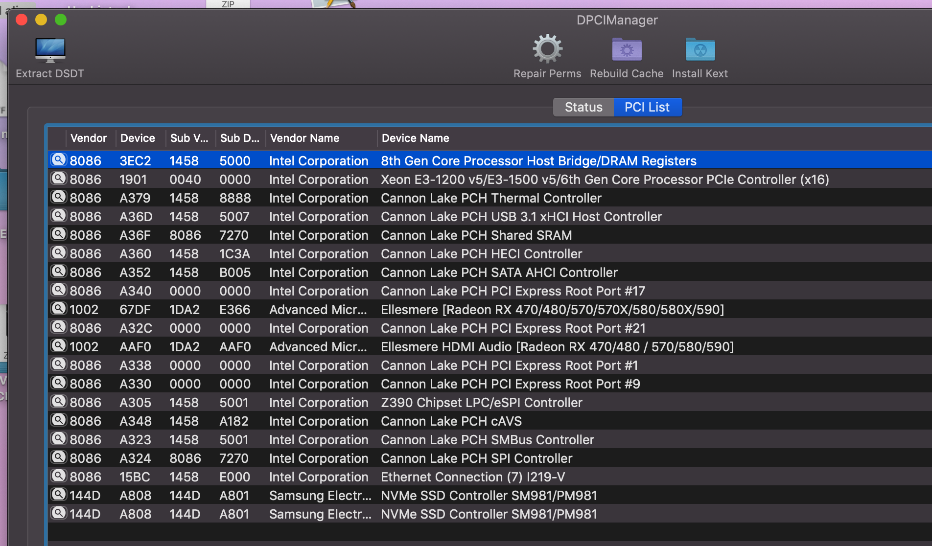Select the Ellesmere HDMI Audio row
The width and height of the screenshot is (932, 546).
point(490,346)
